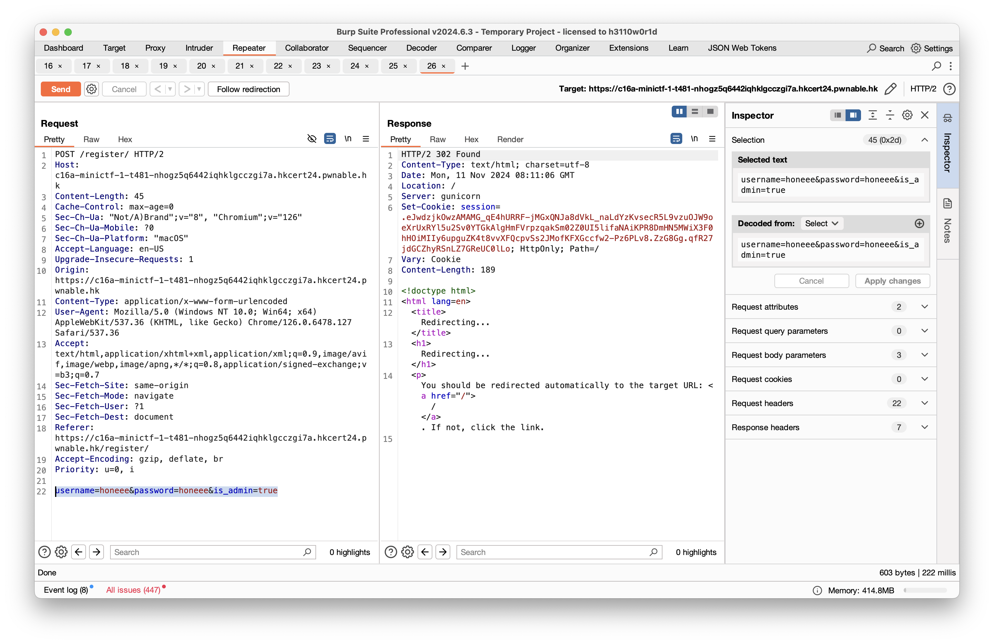Image resolution: width=994 pixels, height=644 pixels.
Task: Dock the Inspector to the left layout
Action: [x=838, y=115]
